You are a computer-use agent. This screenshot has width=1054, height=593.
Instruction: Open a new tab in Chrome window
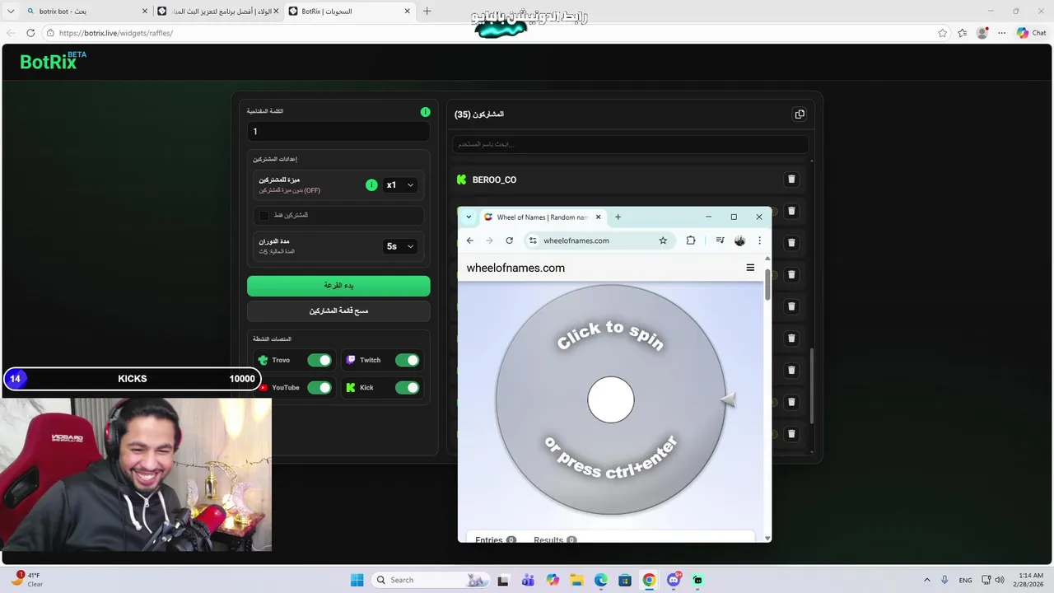tap(618, 217)
